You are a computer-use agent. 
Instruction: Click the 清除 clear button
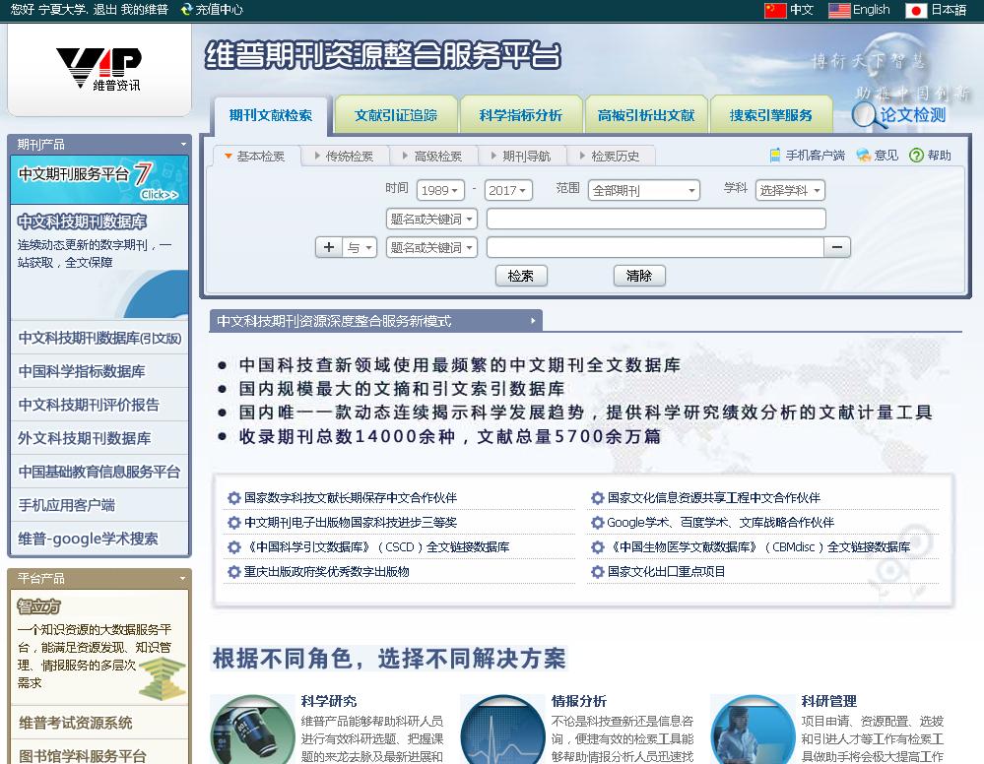639,276
